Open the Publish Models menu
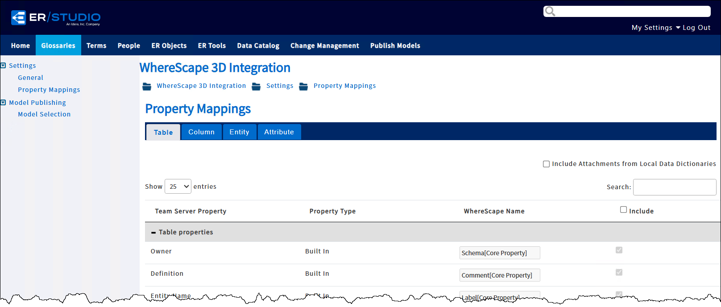 pyautogui.click(x=395, y=46)
